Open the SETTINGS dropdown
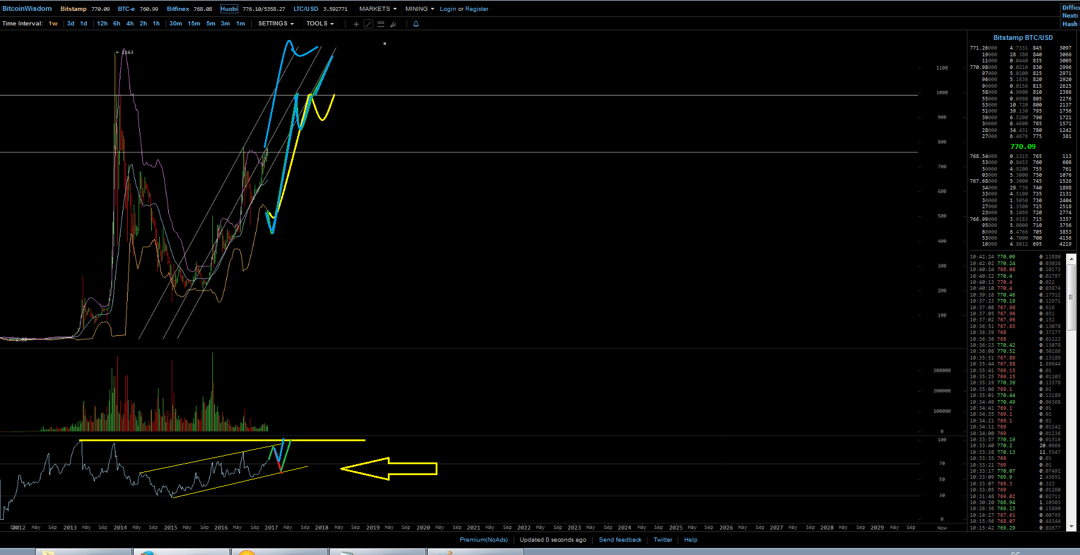 point(276,24)
